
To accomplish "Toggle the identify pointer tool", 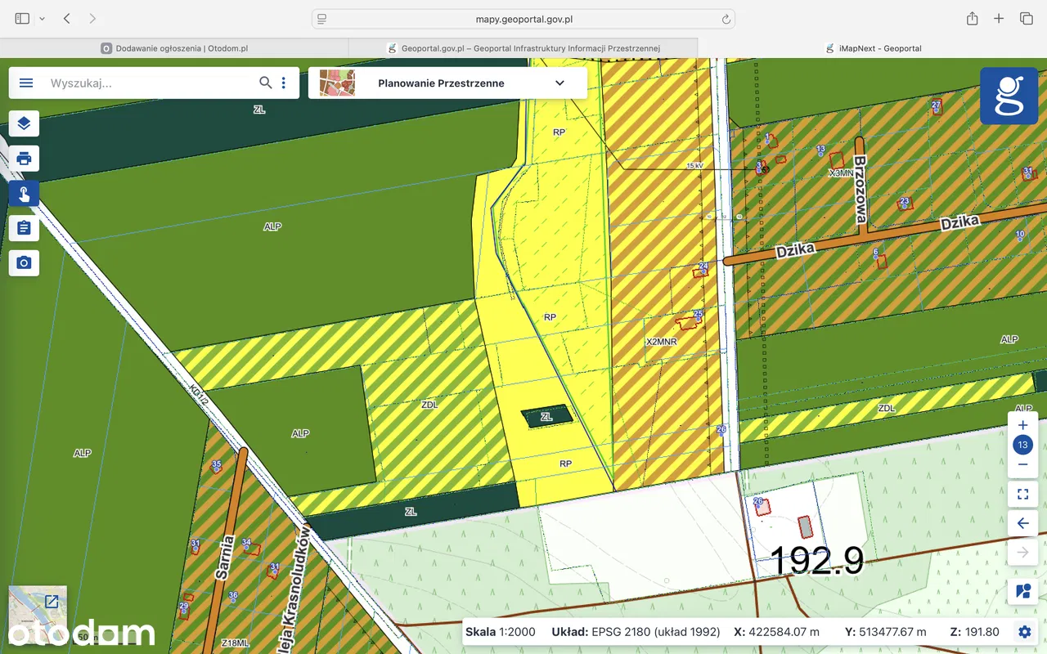I will coord(24,194).
